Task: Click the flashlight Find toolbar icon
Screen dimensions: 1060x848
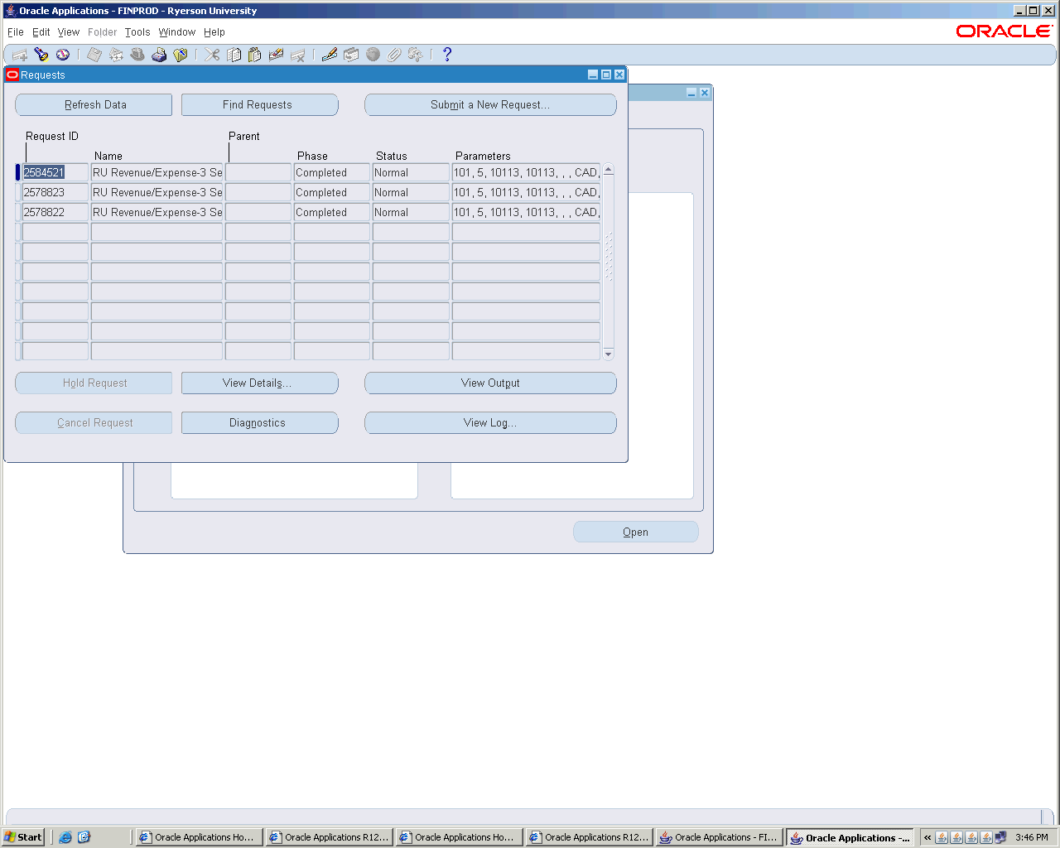Action: [41, 55]
